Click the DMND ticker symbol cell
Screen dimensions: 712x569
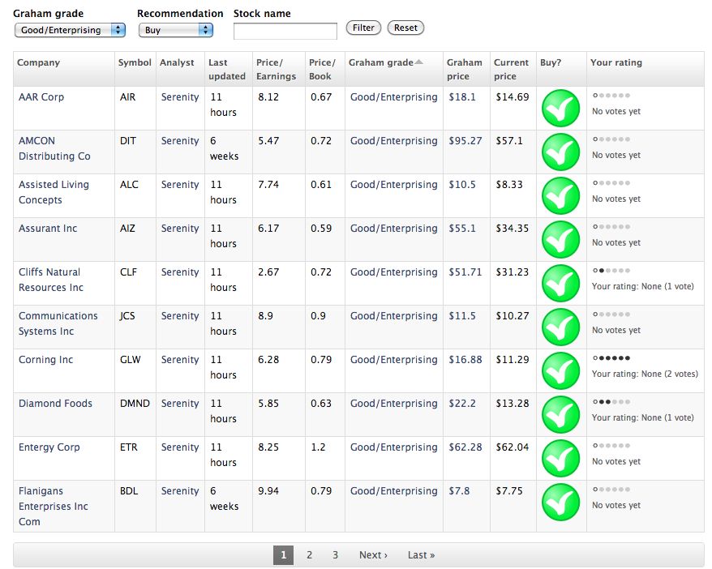(135, 404)
